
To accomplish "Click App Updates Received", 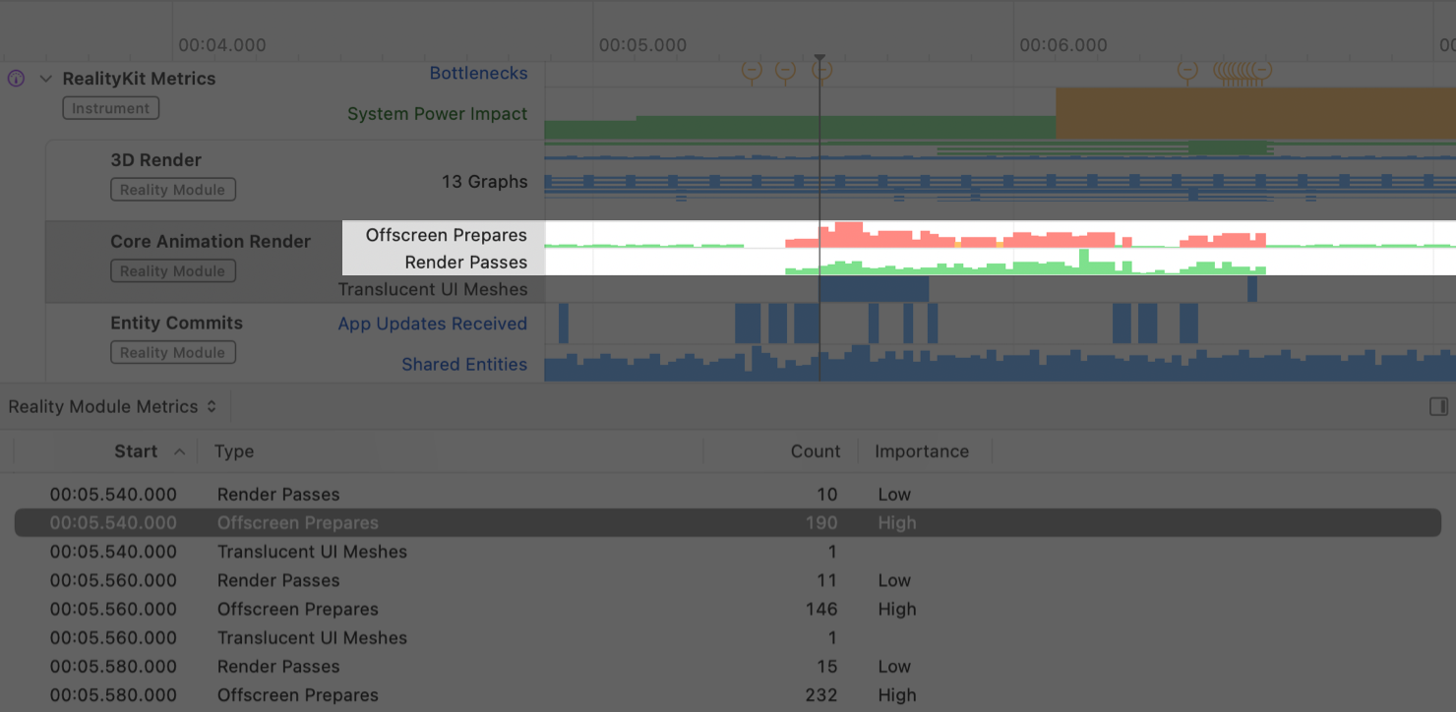I will 433,324.
